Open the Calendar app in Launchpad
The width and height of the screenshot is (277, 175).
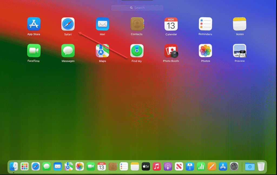tap(171, 24)
